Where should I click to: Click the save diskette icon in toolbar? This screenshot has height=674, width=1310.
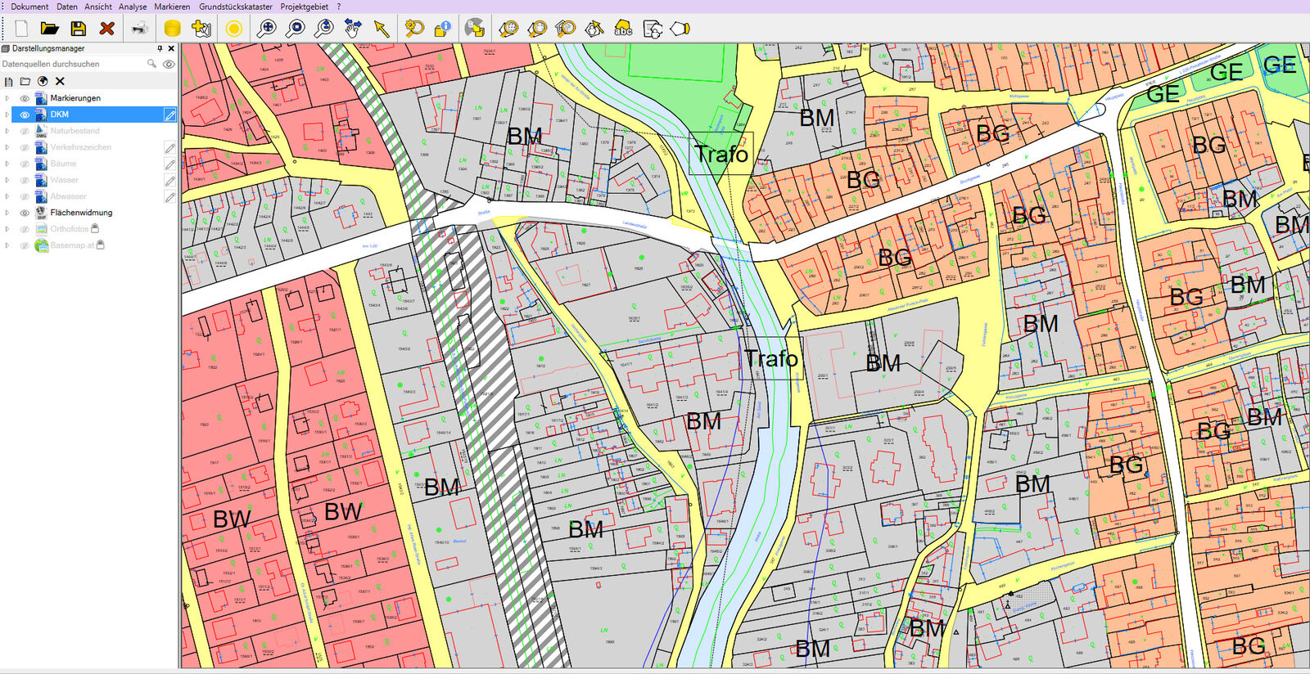coord(79,29)
